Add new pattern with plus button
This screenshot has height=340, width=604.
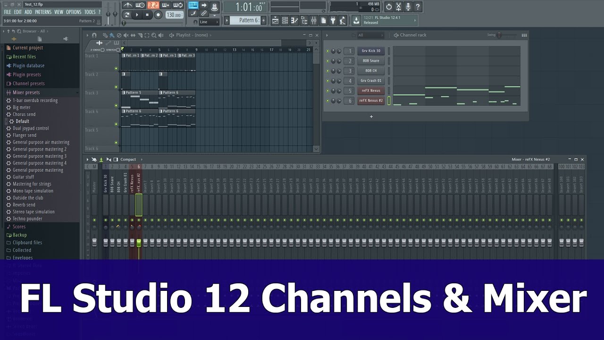pyautogui.click(x=263, y=20)
